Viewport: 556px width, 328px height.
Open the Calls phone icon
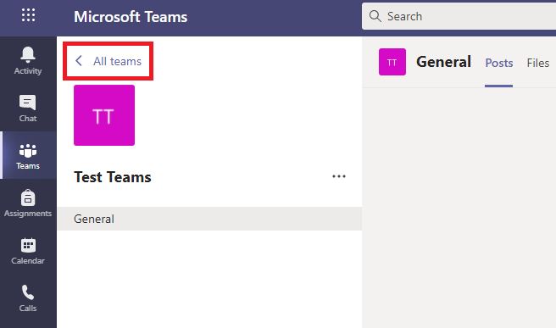pos(28,293)
